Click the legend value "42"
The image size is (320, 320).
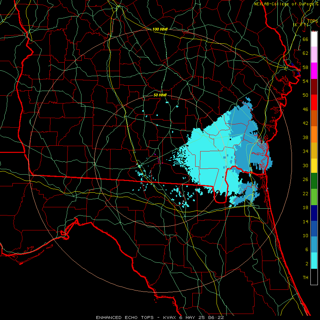click(305, 123)
